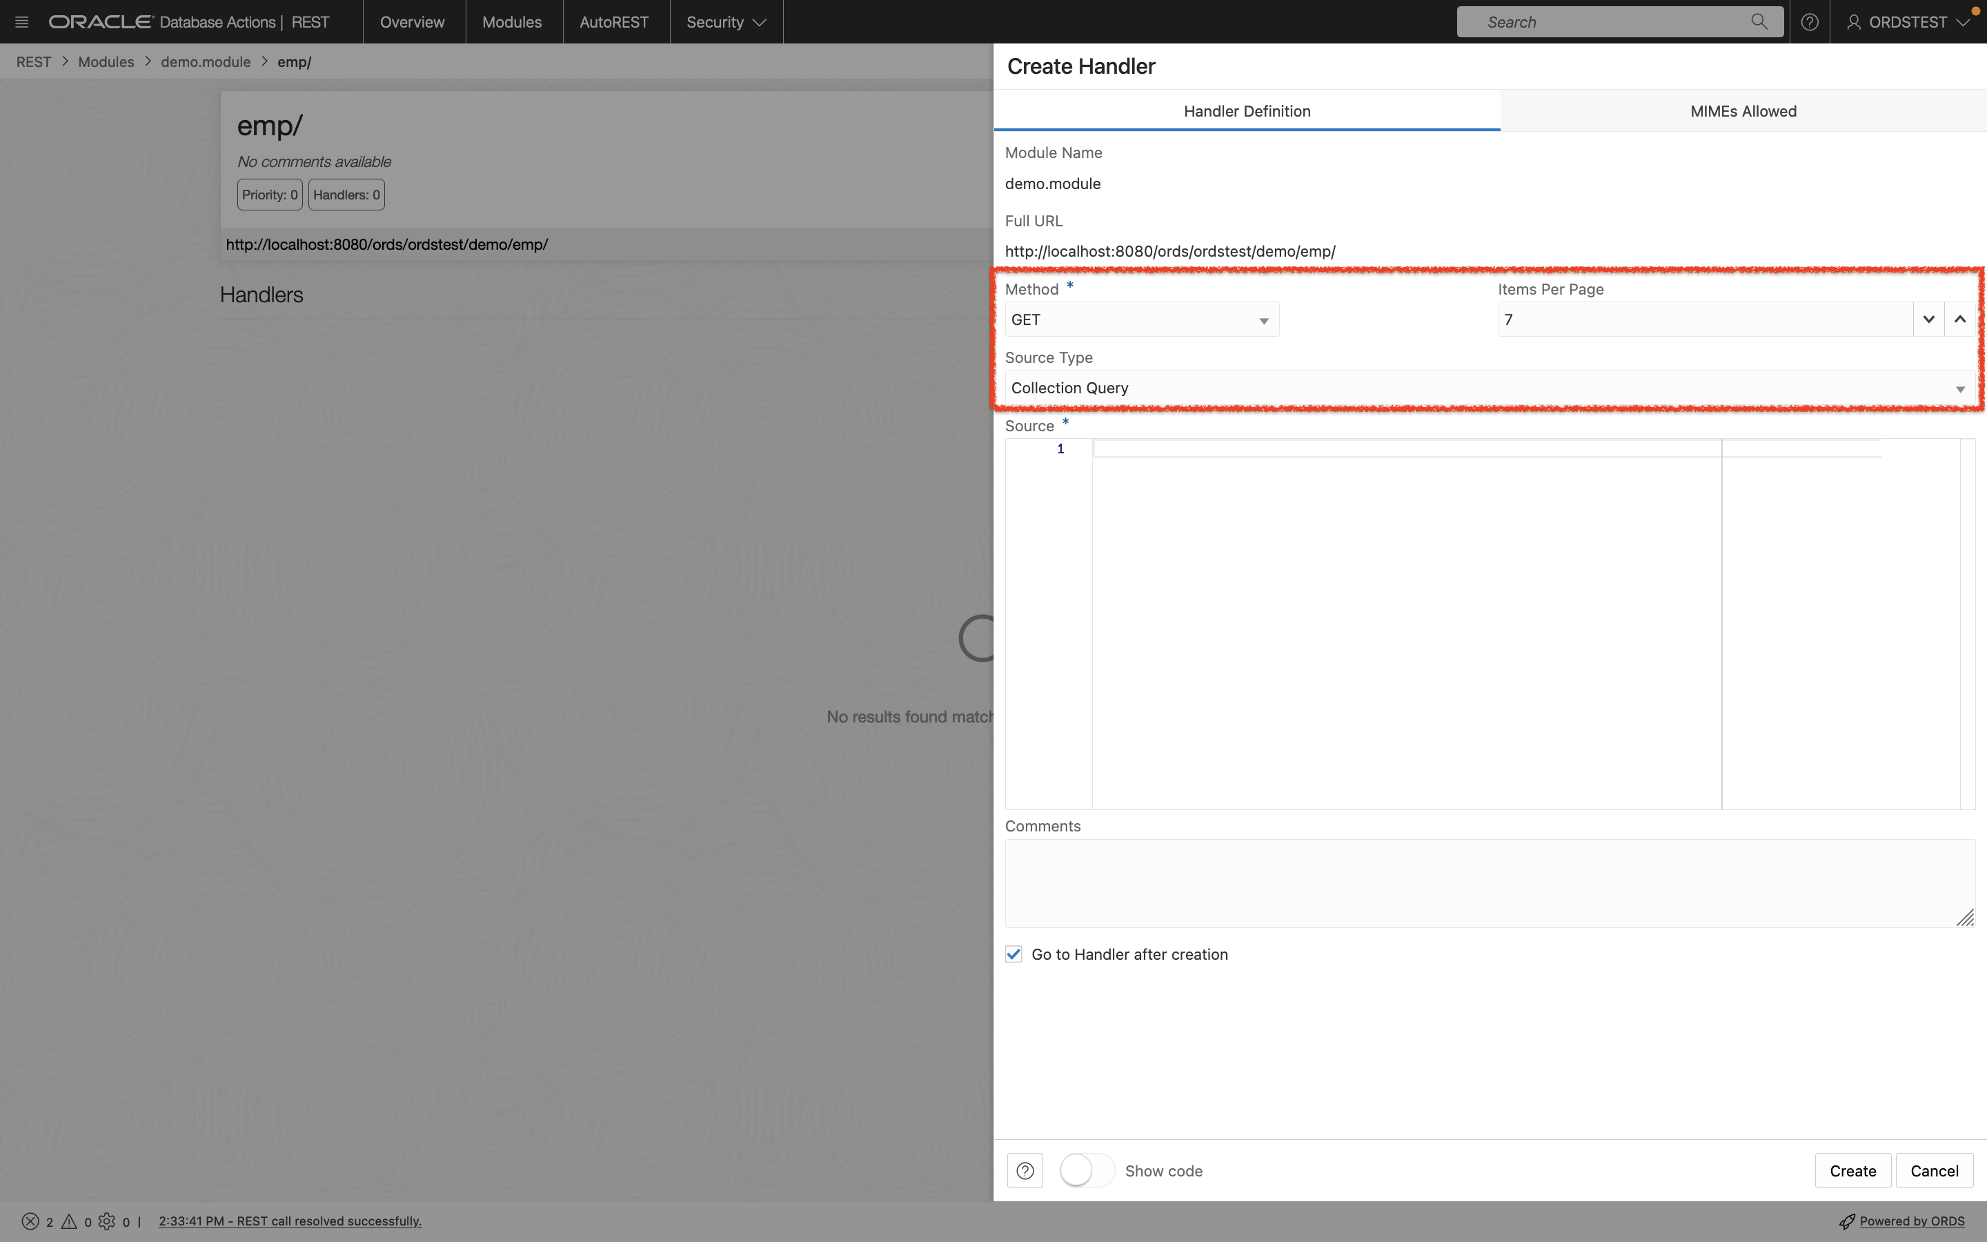Click the Cancel button
1987x1242 pixels.
(x=1934, y=1170)
